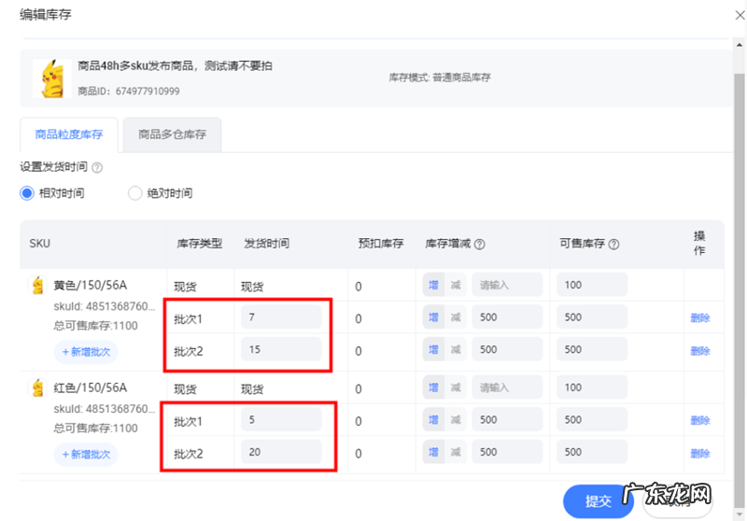Focus 可售库存 field for 红色 批次1
This screenshot has width=747, height=521.
coord(592,420)
